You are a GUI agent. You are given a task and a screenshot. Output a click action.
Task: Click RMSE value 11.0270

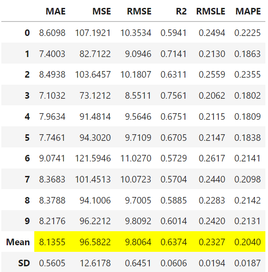tap(136, 158)
